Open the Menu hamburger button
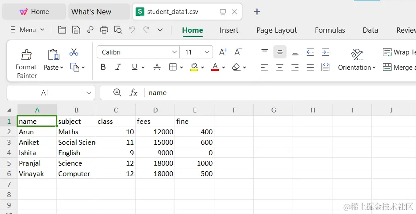Screen dimensions: 416x214 (27, 30)
